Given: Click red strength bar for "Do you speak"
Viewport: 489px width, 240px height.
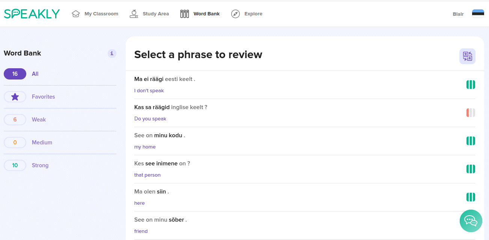Looking at the screenshot, I should point(471,112).
